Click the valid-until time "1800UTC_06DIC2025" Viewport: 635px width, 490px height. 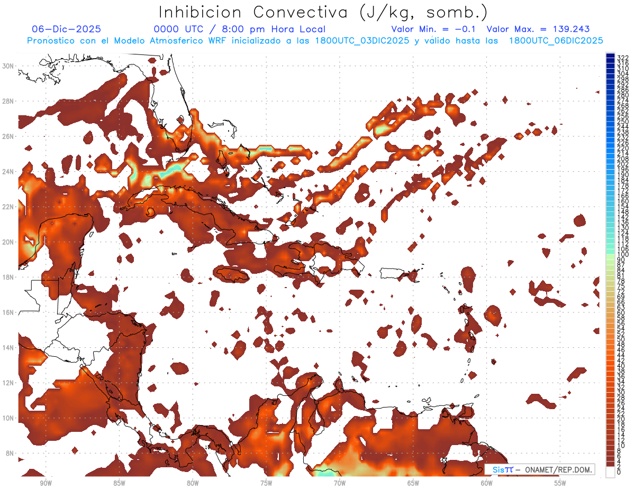point(556,41)
